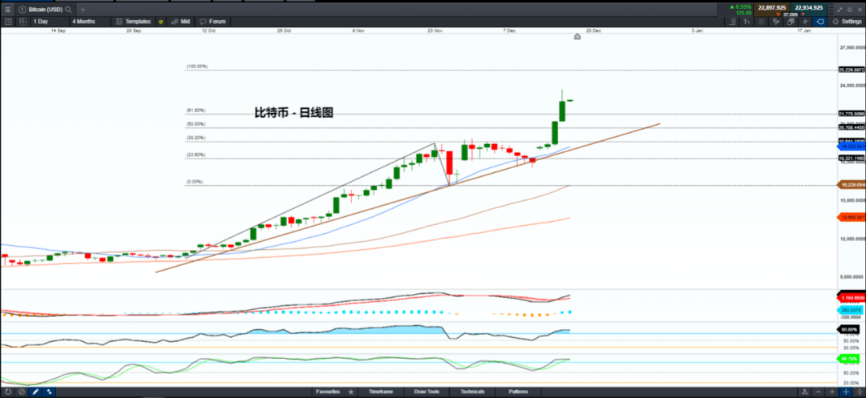Screen dimensions: 866x398
Task: Open the Draw Tools tab
Action: [x=427, y=392]
